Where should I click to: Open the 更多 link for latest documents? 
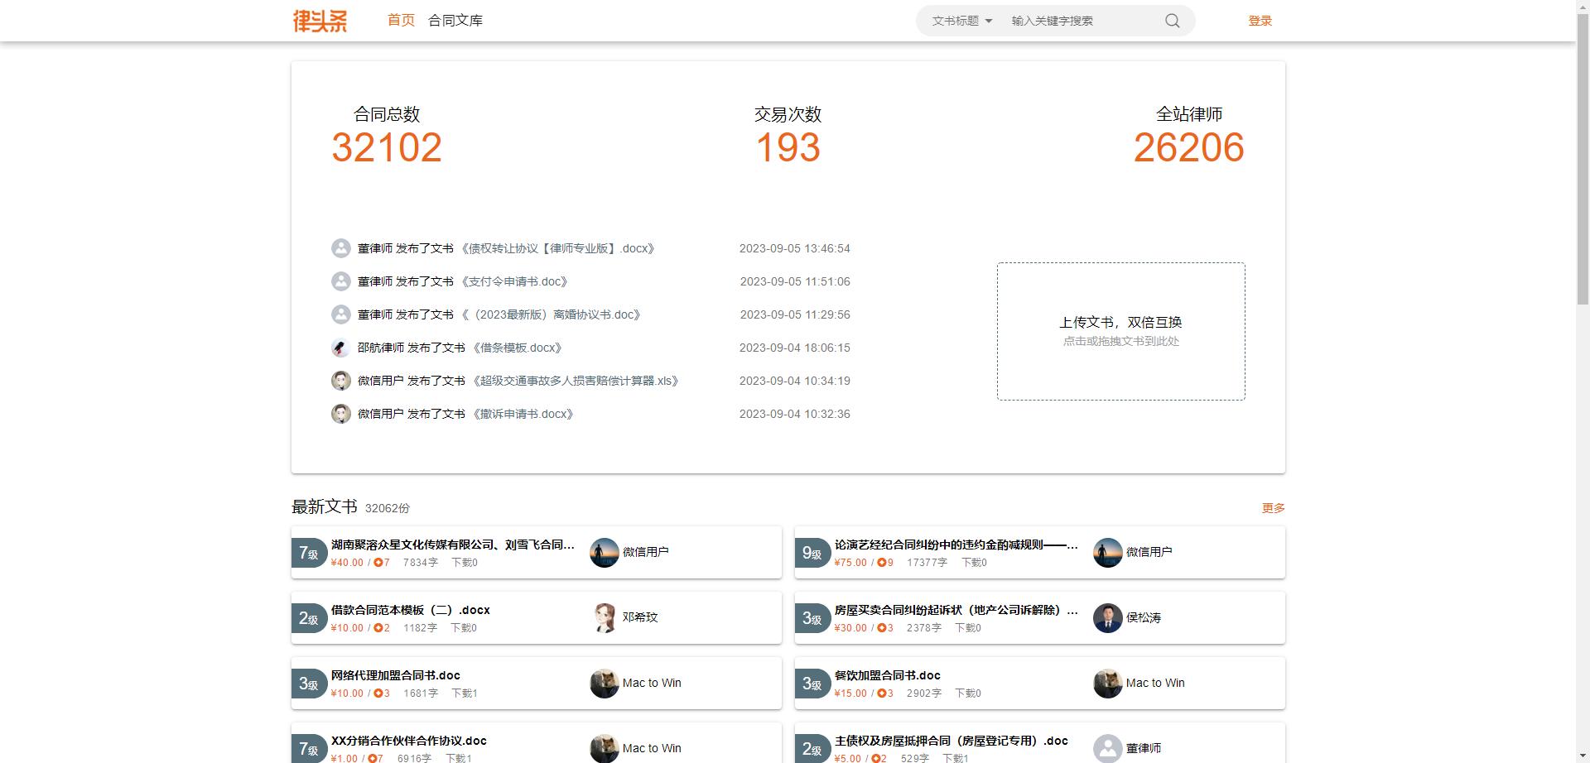coord(1273,507)
